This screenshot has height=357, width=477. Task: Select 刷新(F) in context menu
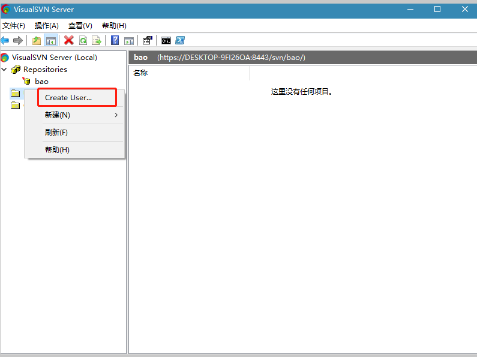(x=75, y=132)
